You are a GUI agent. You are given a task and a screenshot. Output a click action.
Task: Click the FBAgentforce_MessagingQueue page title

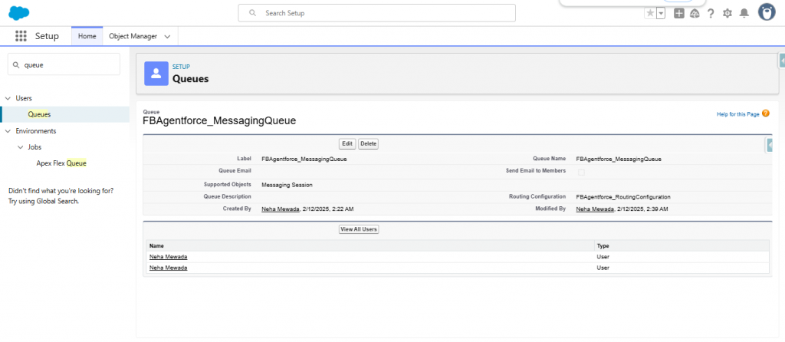click(x=219, y=120)
